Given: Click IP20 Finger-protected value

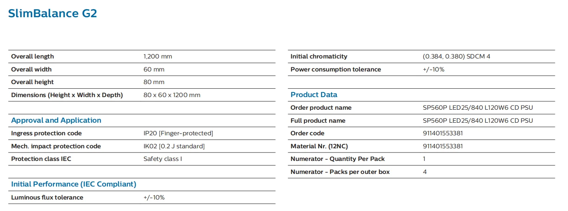Looking at the screenshot, I should point(178,133).
